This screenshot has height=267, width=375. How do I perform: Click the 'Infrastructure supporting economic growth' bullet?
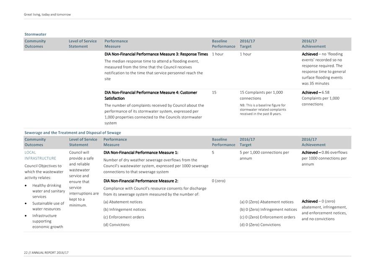click(x=48, y=221)
